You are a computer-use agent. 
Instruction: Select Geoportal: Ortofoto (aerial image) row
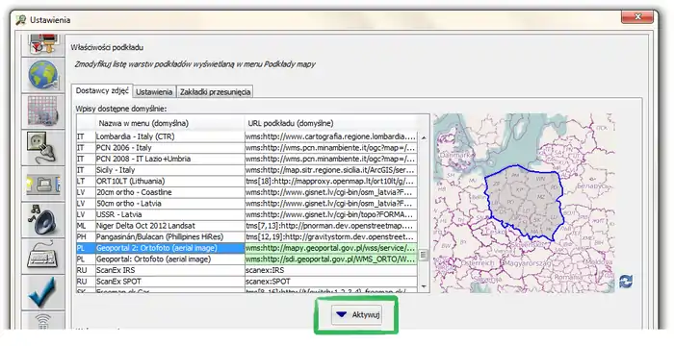pyautogui.click(x=246, y=259)
